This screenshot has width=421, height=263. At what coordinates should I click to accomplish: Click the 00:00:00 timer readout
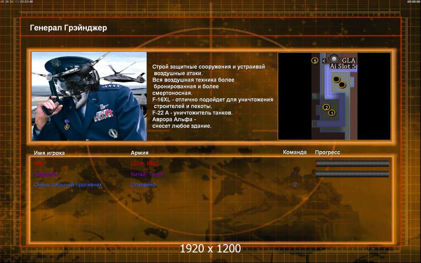click(x=414, y=2)
